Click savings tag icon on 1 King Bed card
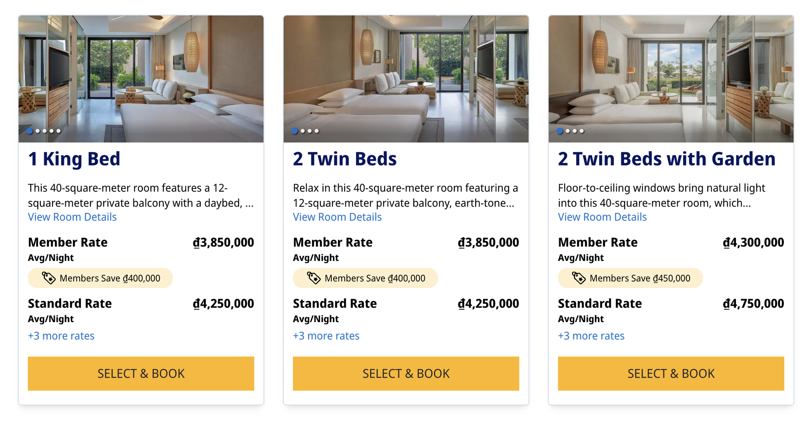The width and height of the screenshot is (806, 422). [x=49, y=278]
